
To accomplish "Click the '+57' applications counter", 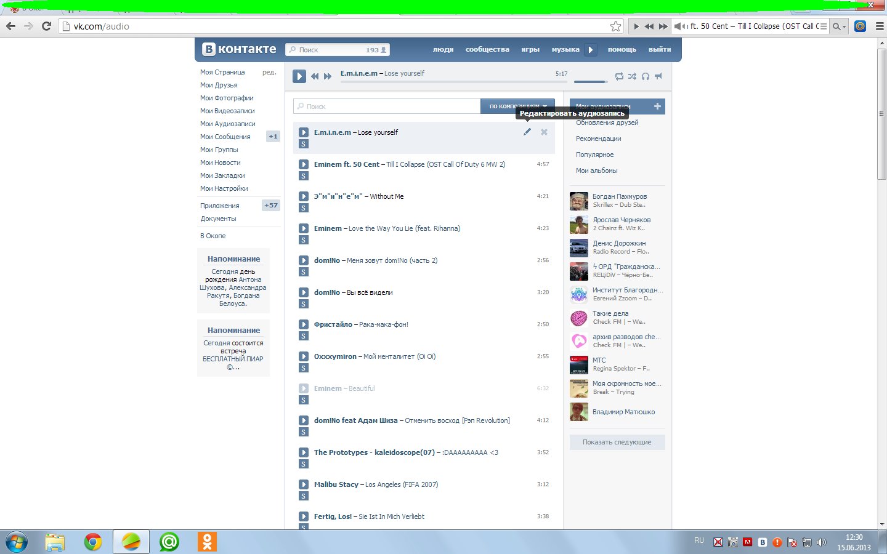I will click(271, 206).
